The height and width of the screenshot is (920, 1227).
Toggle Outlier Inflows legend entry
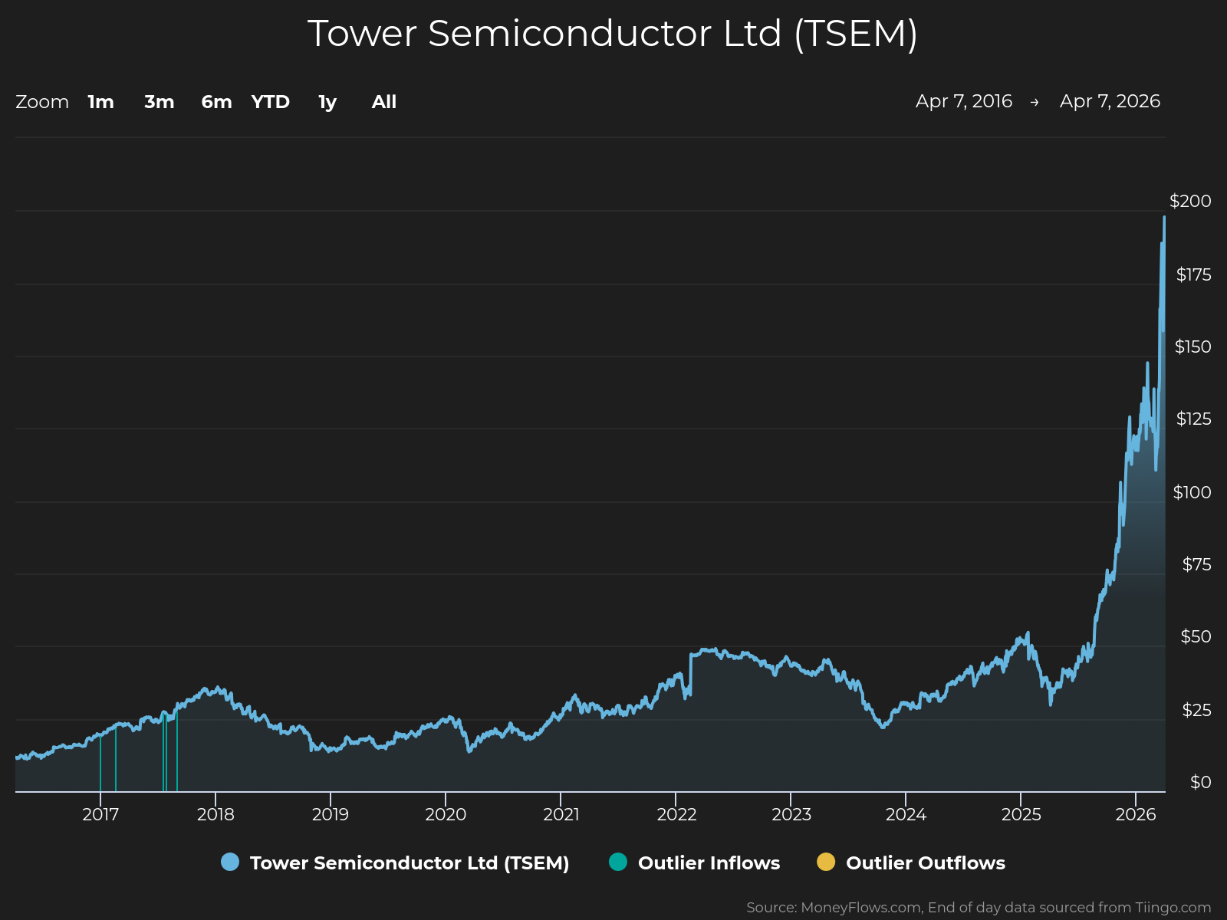[694, 863]
